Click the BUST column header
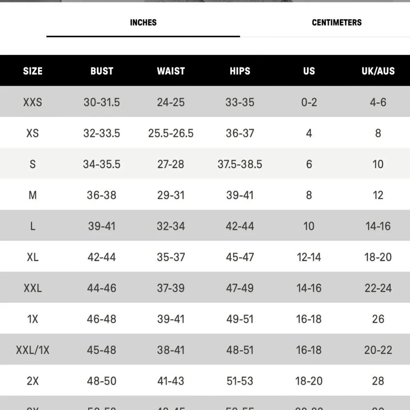410x410 pixels. [102, 71]
